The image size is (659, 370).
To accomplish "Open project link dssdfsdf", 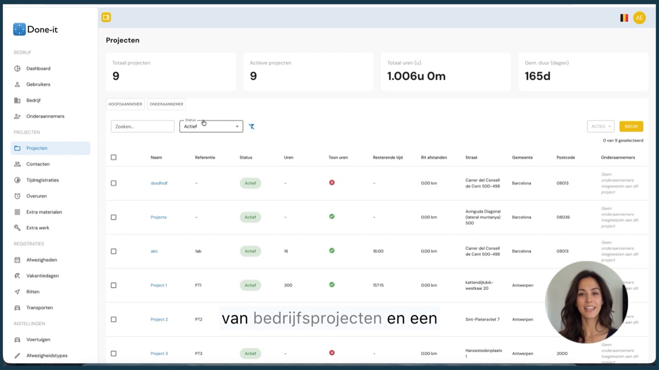I will [x=159, y=183].
